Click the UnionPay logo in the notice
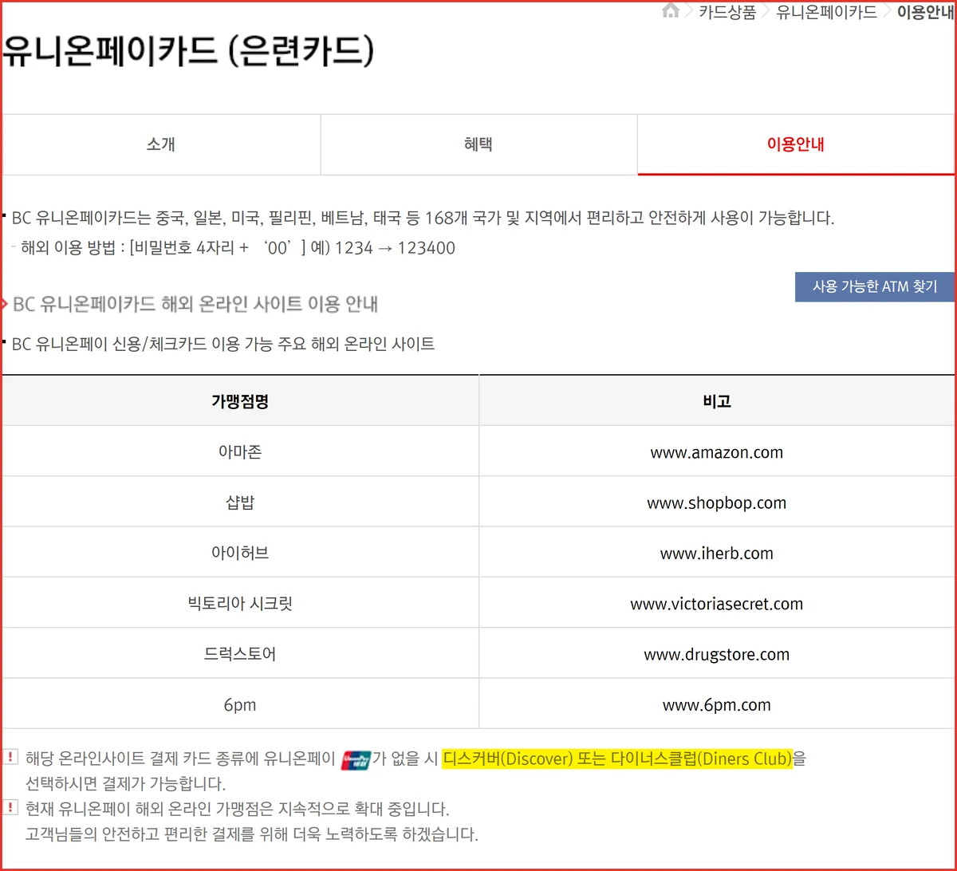The image size is (957, 871). pos(356,759)
